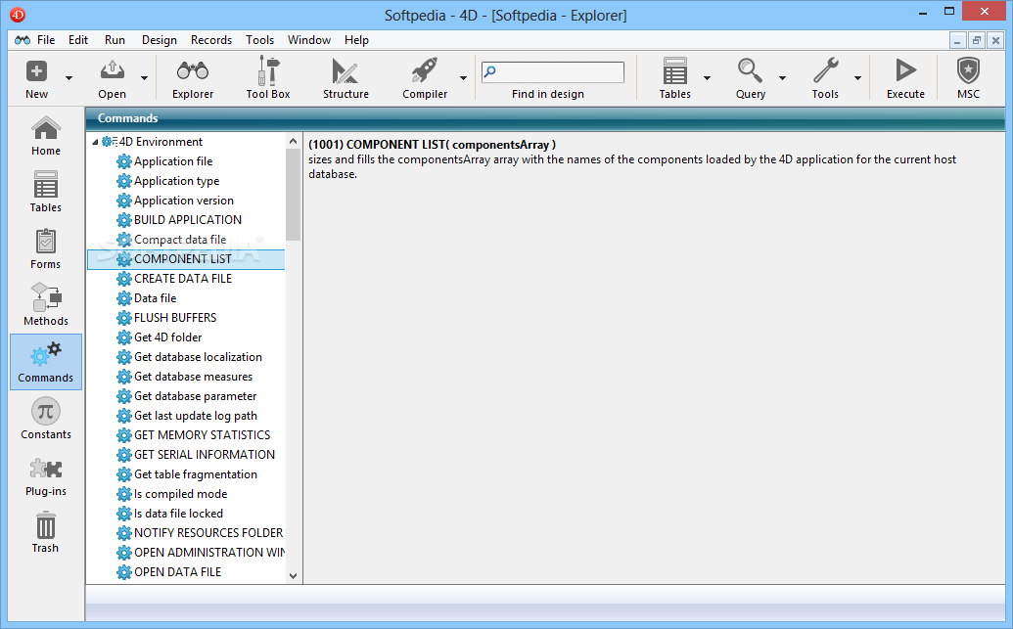Select the Get 4D folder command
Screen dimensions: 1013x629
(x=168, y=337)
